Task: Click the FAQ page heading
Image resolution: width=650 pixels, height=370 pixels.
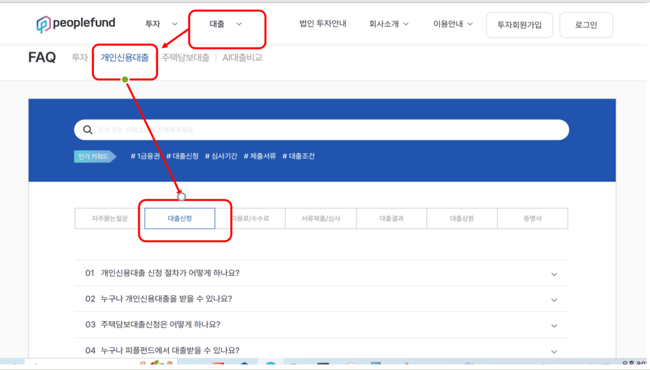Action: coord(42,57)
